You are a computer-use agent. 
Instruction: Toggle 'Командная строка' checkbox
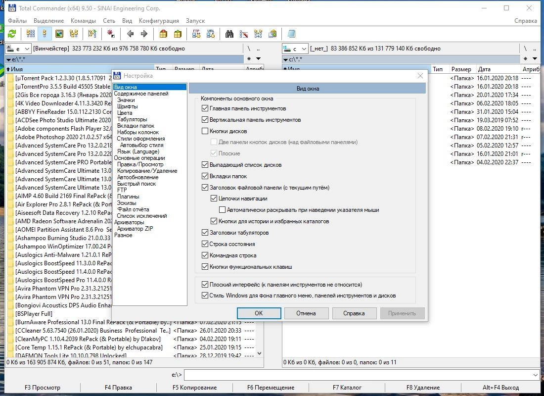click(x=205, y=255)
